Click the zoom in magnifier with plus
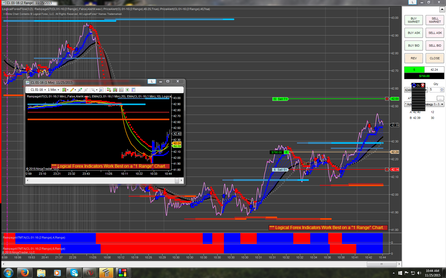The image size is (446, 278). (x=80, y=90)
